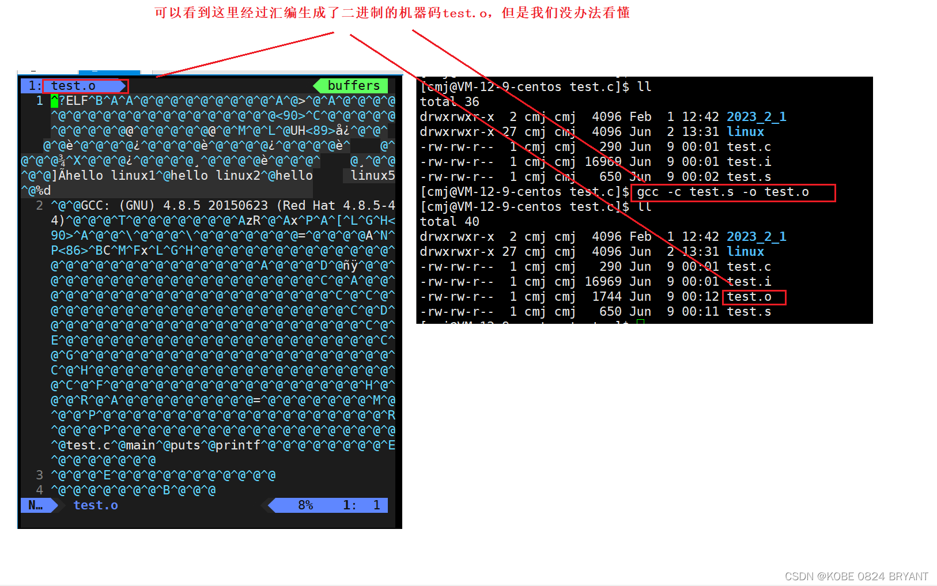Click file size 16969 in second listing
This screenshot has width=937, height=586.
coord(603,282)
